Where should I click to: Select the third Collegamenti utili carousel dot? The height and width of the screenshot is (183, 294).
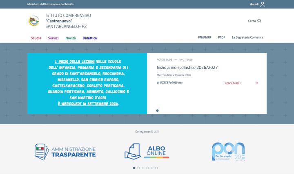[x=143, y=168]
